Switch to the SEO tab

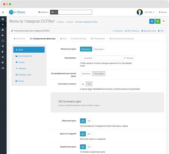63,39
